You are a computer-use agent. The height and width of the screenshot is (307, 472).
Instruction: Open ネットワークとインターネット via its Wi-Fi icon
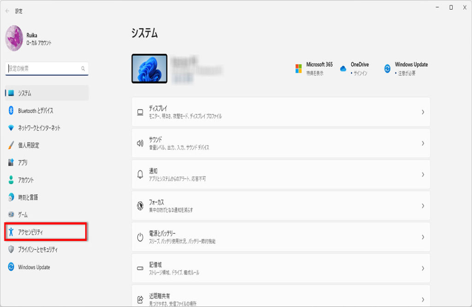click(12, 128)
